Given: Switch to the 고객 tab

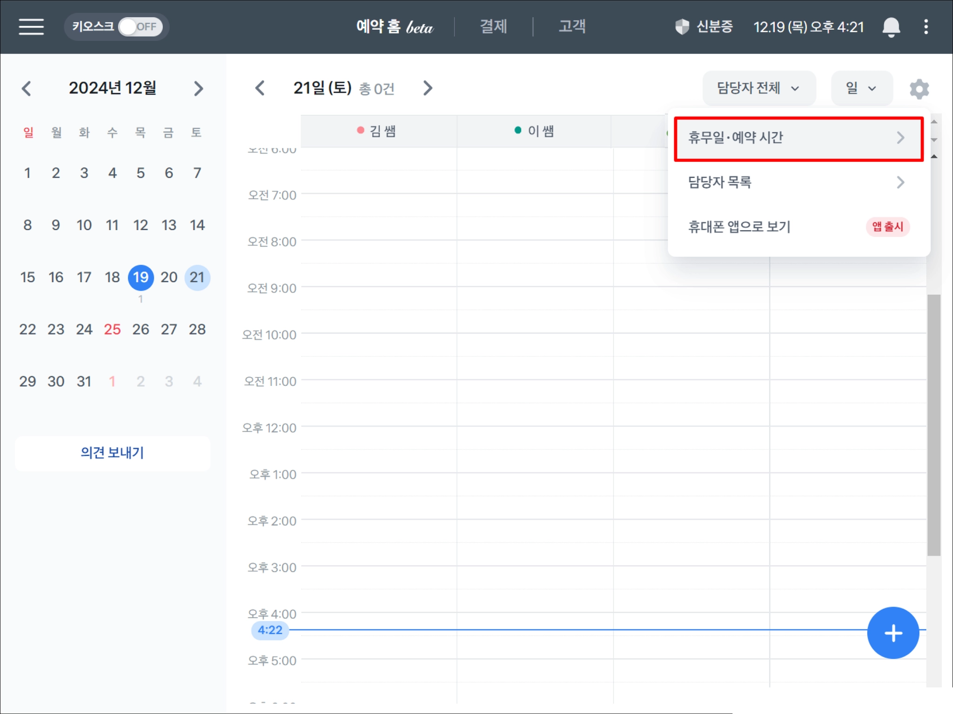Looking at the screenshot, I should coord(572,26).
